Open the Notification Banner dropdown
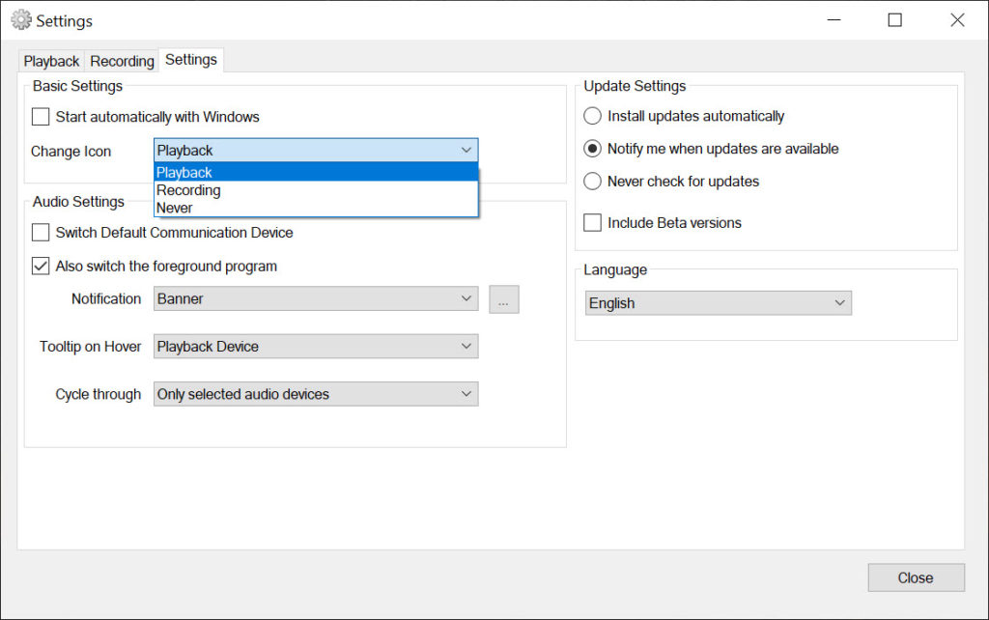 (315, 299)
